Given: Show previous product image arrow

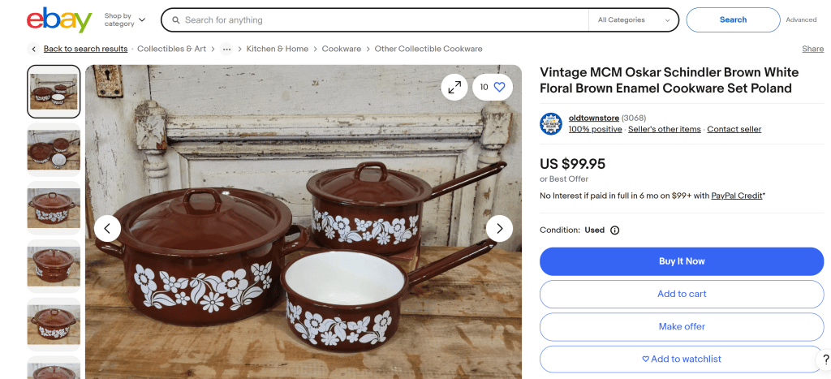Looking at the screenshot, I should click(107, 229).
